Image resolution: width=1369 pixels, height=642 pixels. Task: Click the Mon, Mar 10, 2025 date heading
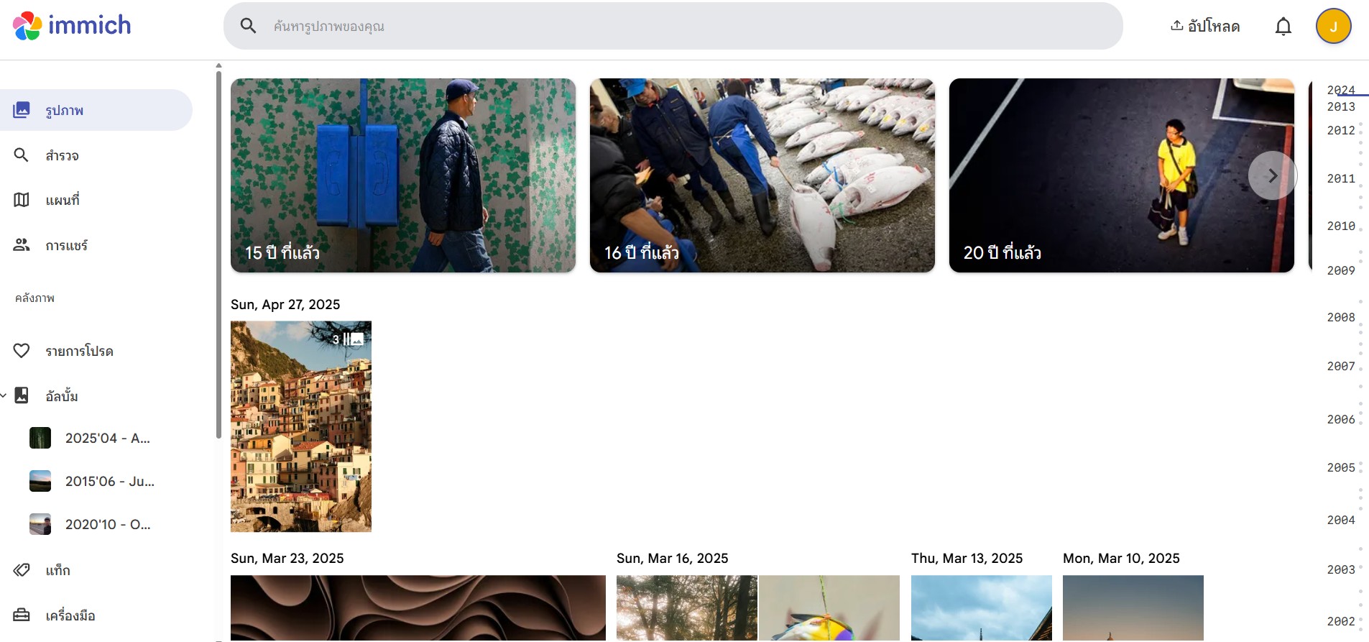pyautogui.click(x=1121, y=558)
